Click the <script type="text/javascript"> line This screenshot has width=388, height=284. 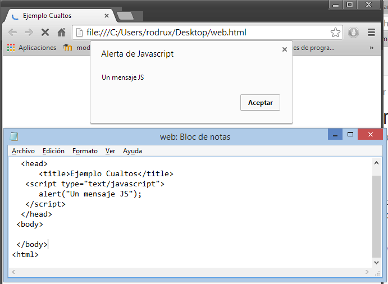click(95, 184)
